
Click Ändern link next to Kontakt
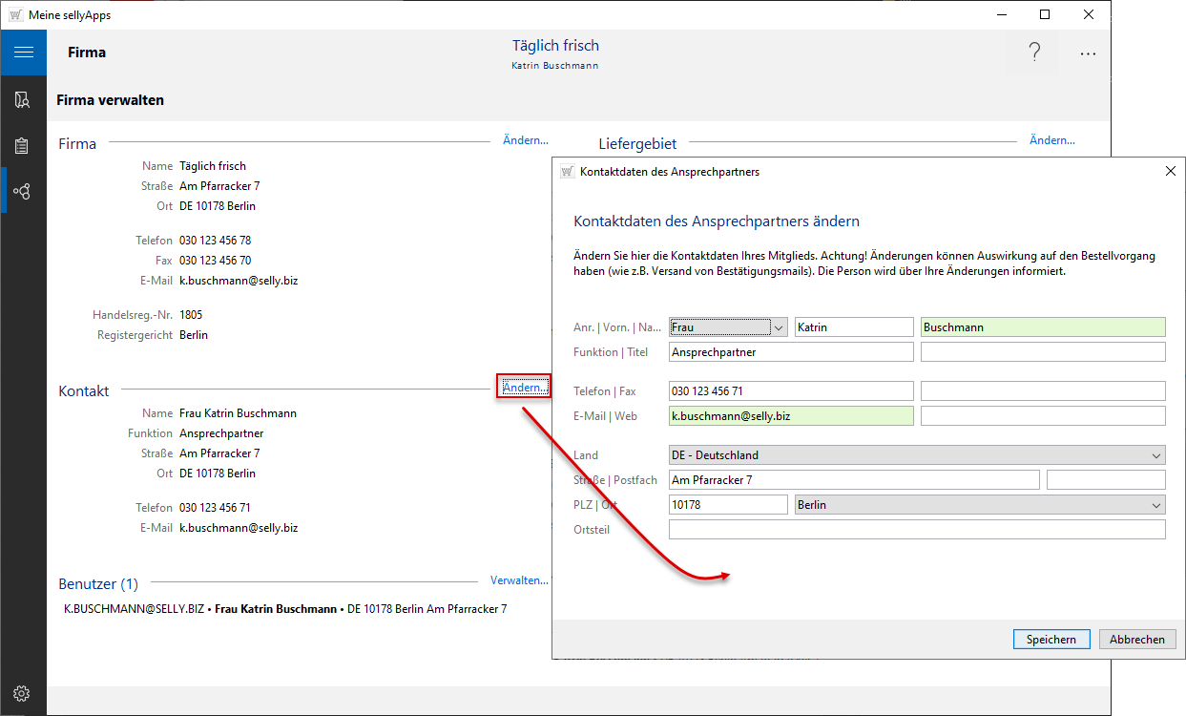point(525,388)
